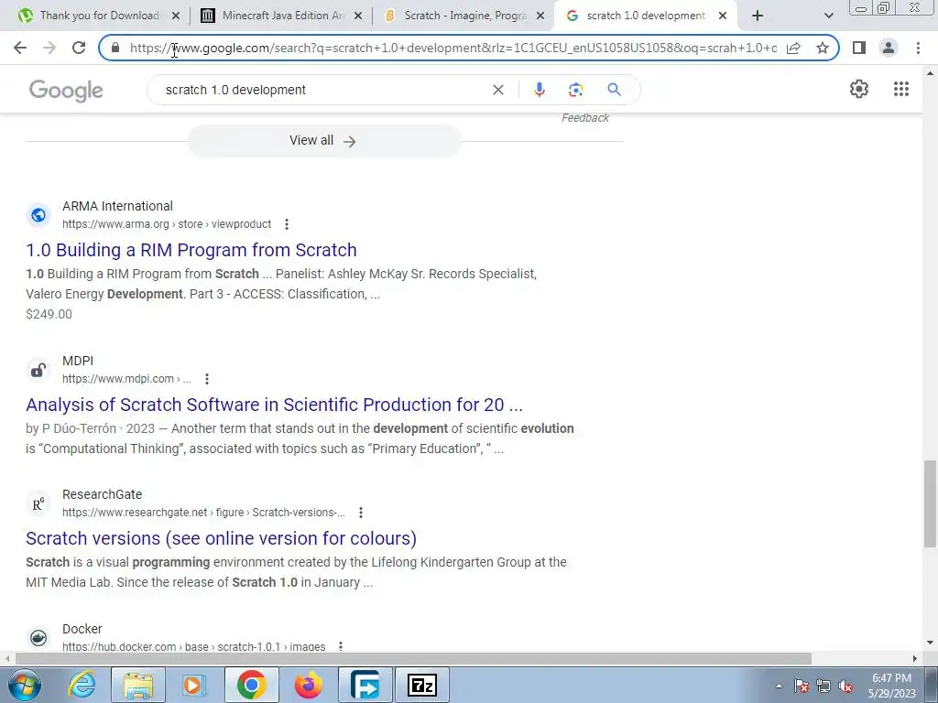Click the $249.00 price text

[49, 315]
